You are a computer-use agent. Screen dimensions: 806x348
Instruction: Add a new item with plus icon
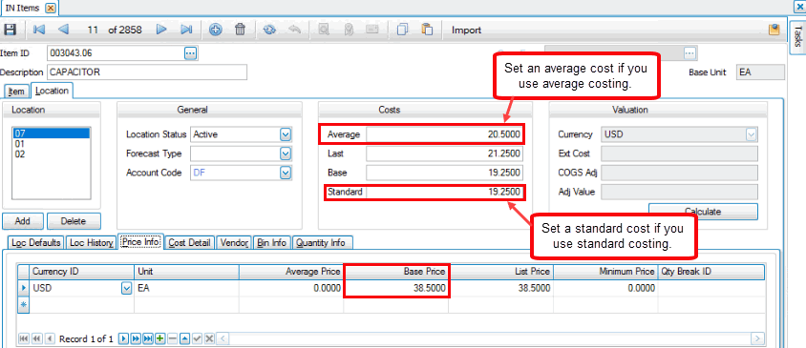point(216,30)
